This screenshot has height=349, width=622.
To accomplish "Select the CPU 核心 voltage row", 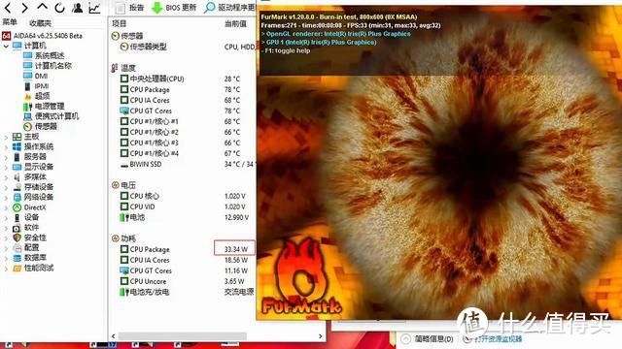I will [183, 196].
